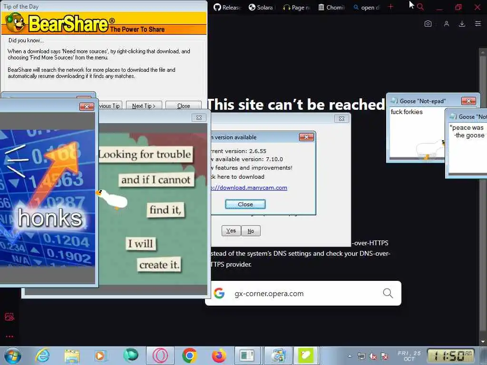Search tabs with Opera magnifier icon
Image resolution: width=487 pixels, height=365 pixels.
[x=420, y=7]
